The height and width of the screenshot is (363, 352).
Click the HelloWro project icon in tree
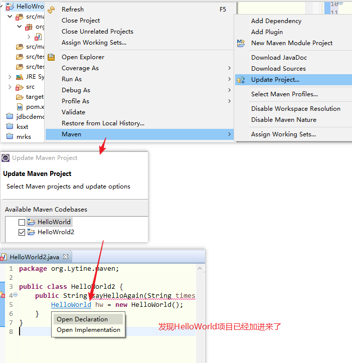[x=10, y=7]
